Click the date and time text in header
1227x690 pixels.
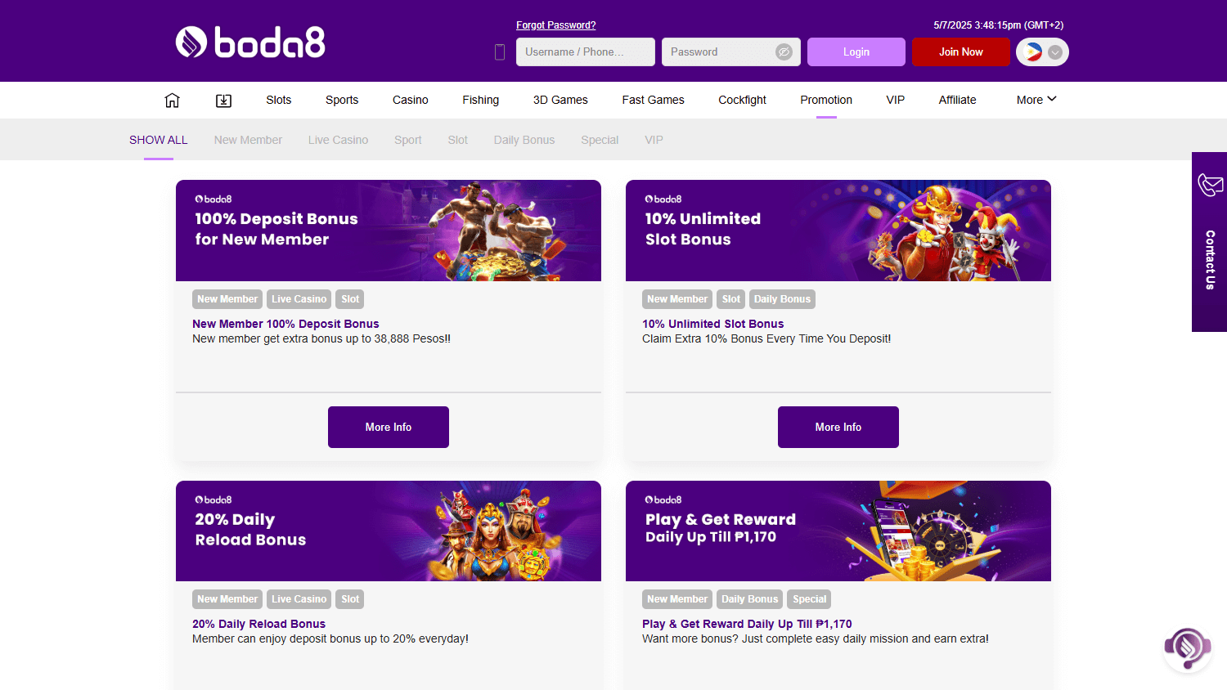tap(999, 25)
